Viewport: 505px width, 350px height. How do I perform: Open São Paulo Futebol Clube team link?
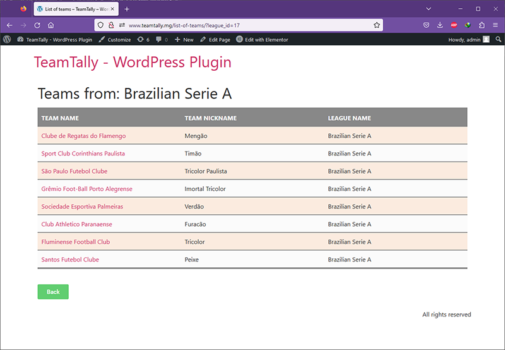point(74,171)
